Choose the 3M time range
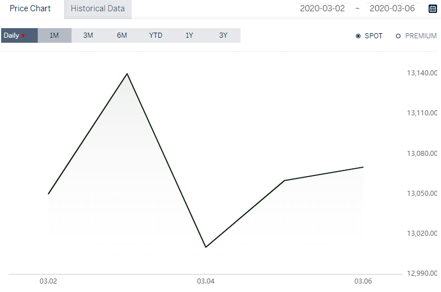 click(x=88, y=35)
